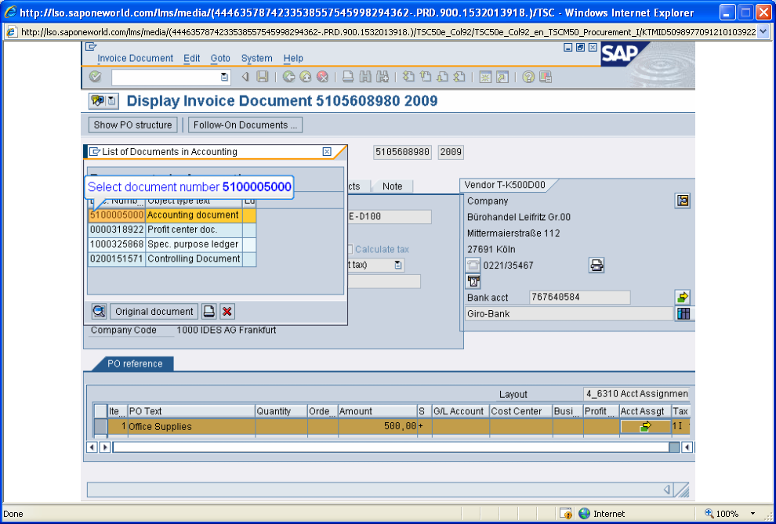Switch to the Note tab
The height and width of the screenshot is (524, 776).
392,186
